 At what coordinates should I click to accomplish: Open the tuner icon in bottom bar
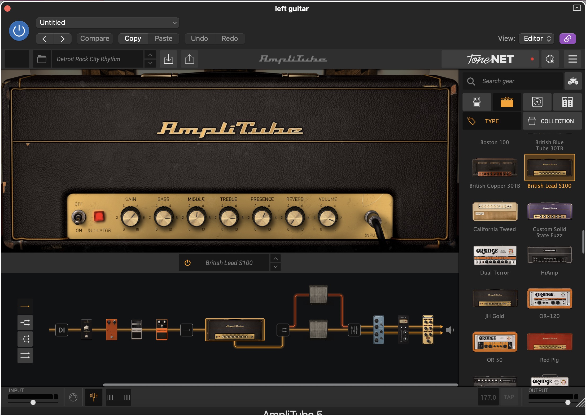pyautogui.click(x=94, y=397)
